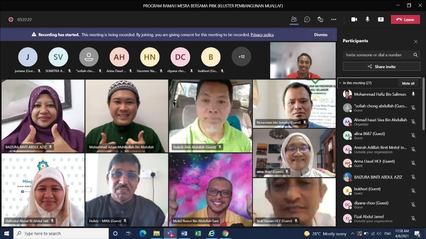Click the Mute all button
The width and height of the screenshot is (426, 239).
(408, 83)
